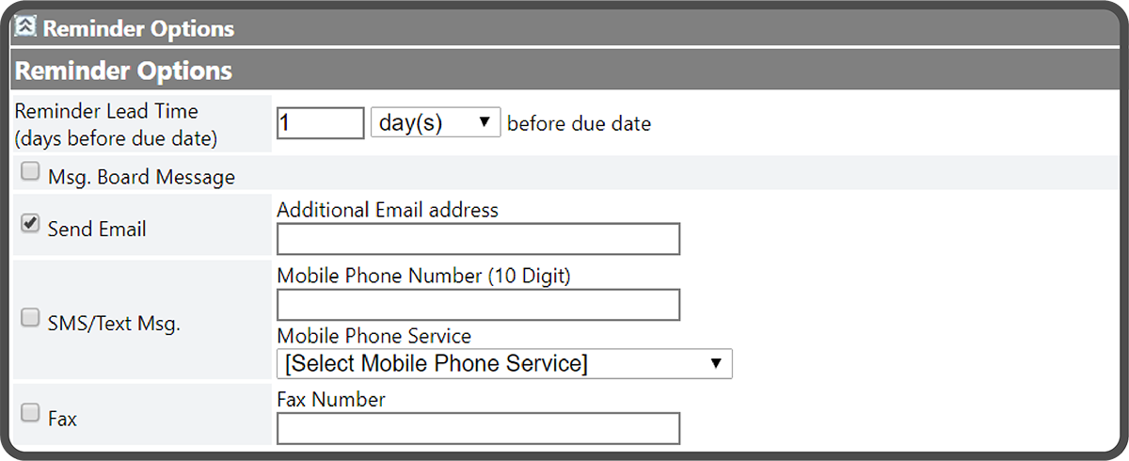Click the bold Reminder Options section heading
This screenshot has width=1129, height=461.
[123, 71]
